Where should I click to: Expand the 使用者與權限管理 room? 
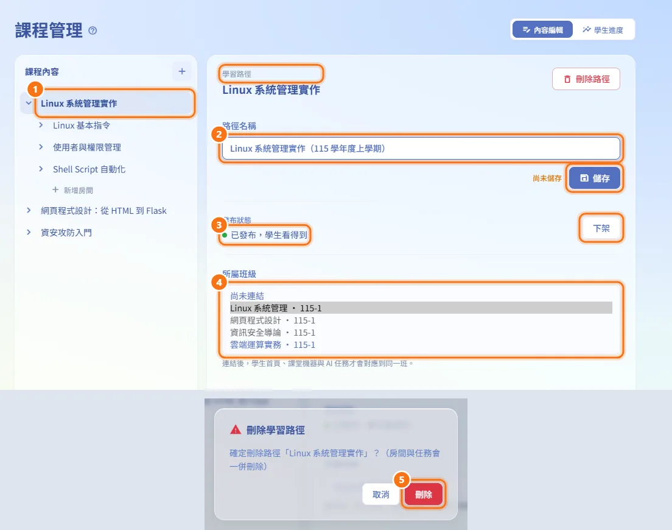tap(41, 147)
